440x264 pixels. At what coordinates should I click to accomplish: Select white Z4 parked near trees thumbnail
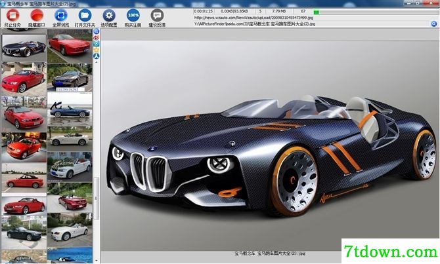(x=70, y=231)
